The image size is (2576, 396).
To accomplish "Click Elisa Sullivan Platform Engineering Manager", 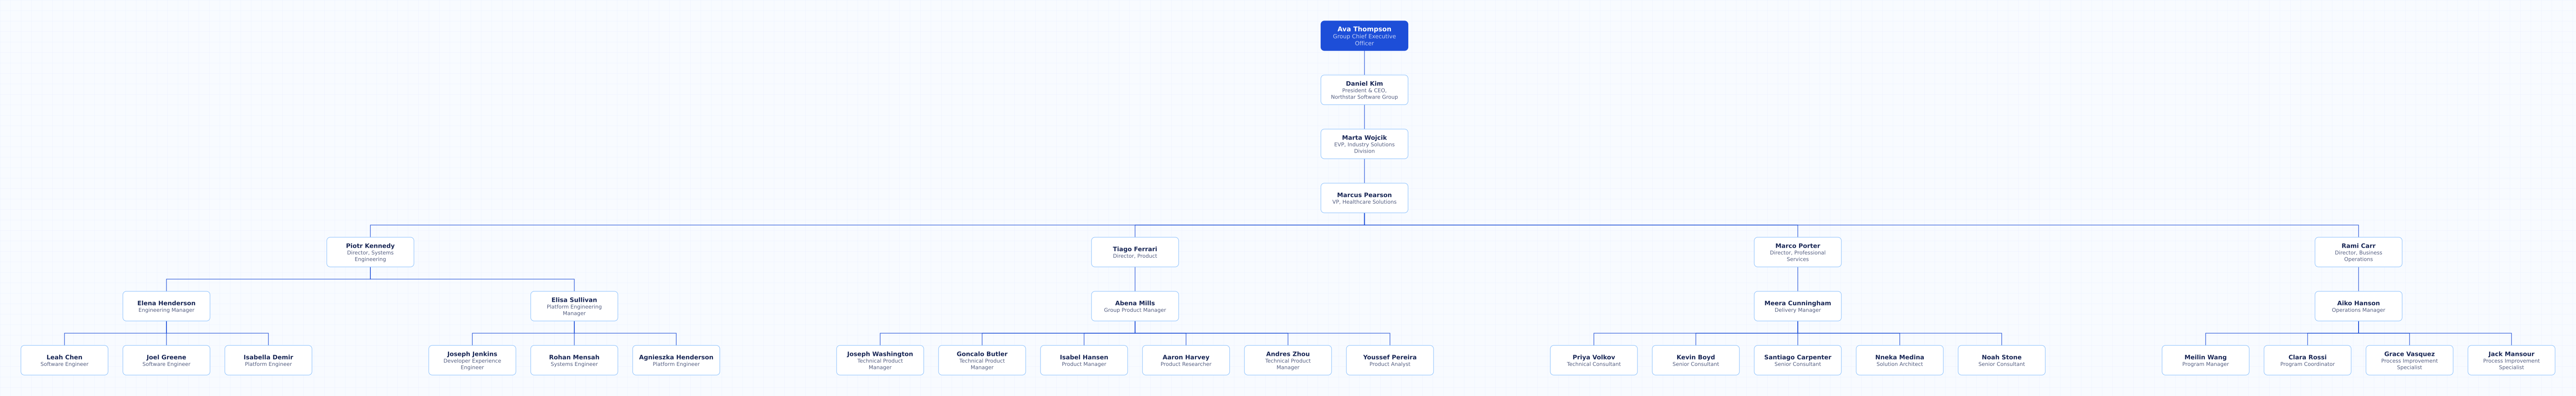I will [574, 306].
